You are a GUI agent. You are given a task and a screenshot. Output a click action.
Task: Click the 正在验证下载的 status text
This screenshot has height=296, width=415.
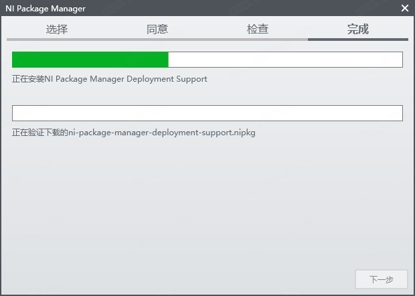[40, 133]
